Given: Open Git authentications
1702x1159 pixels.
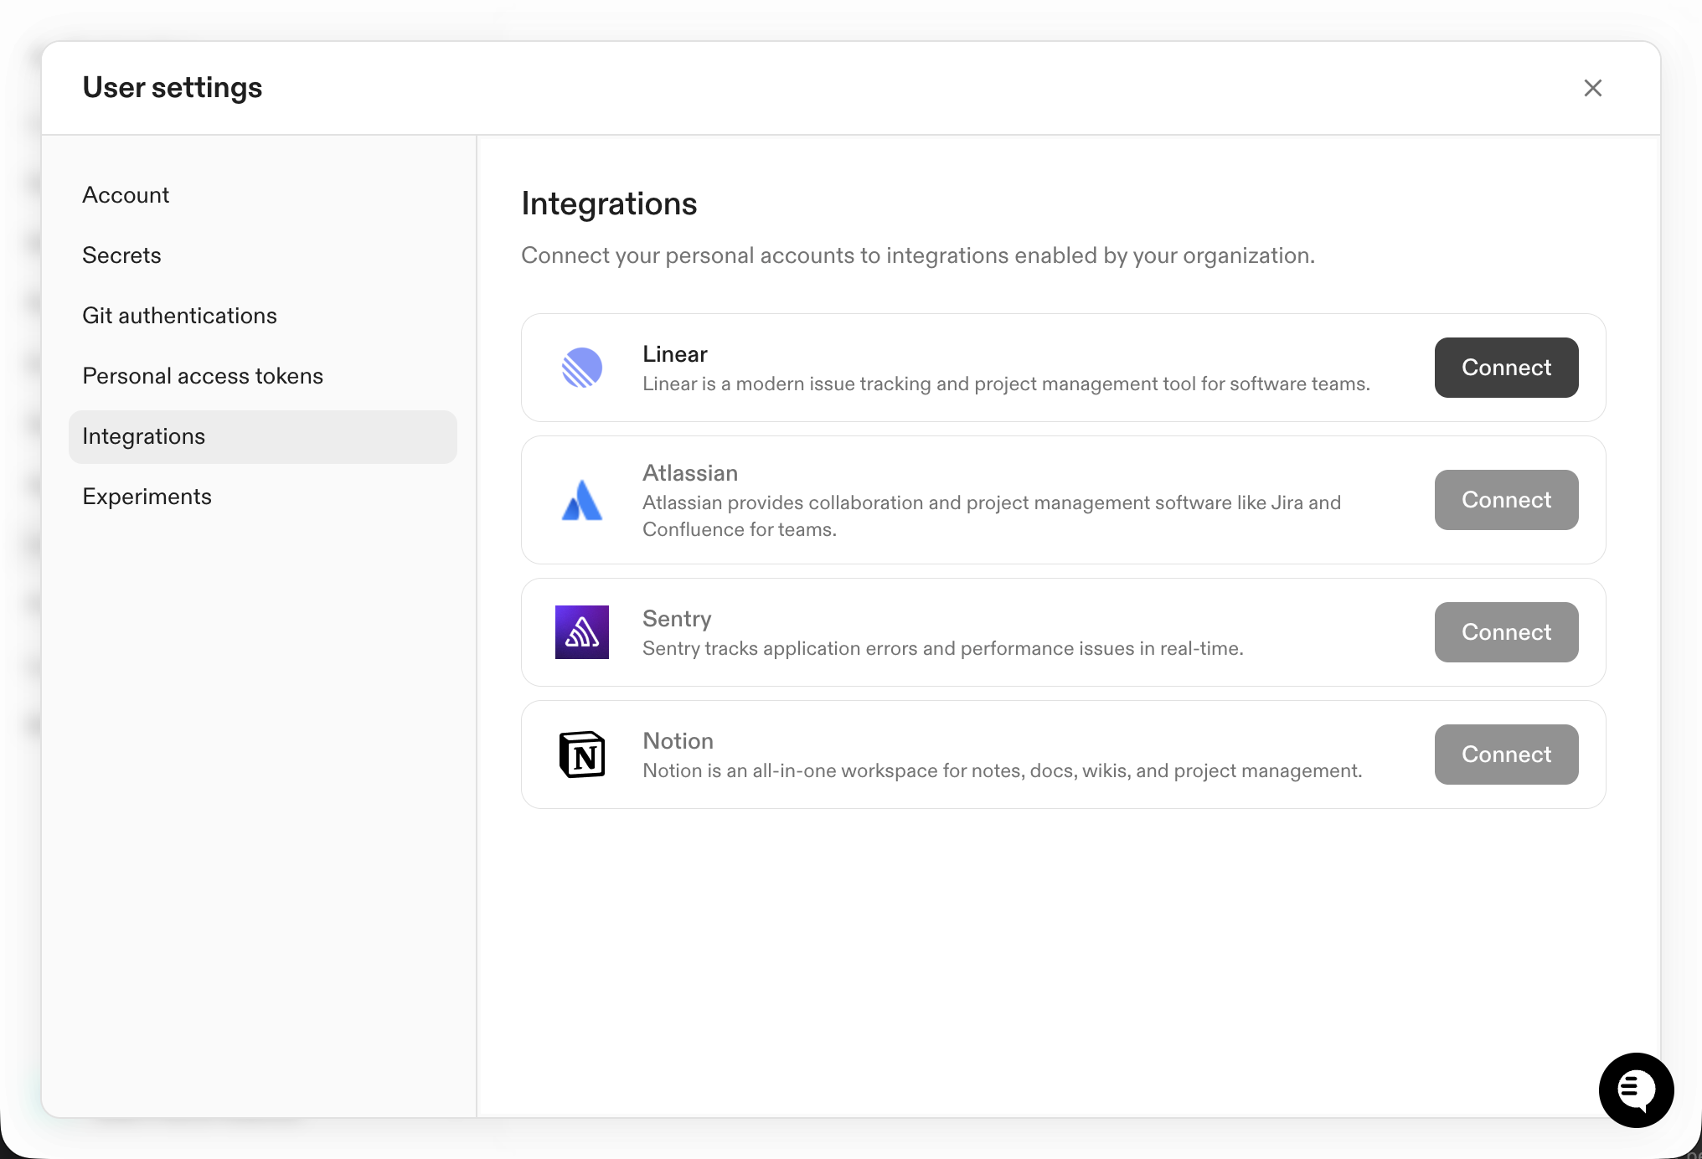Looking at the screenshot, I should (179, 315).
